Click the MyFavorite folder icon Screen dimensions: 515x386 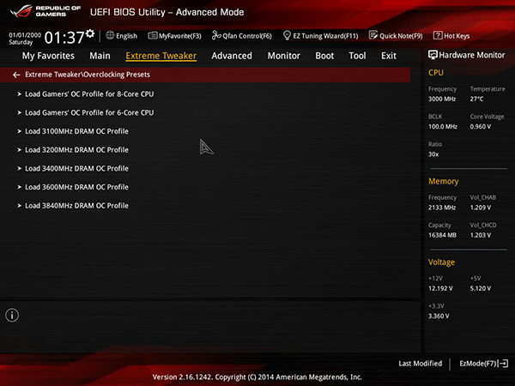tap(153, 35)
